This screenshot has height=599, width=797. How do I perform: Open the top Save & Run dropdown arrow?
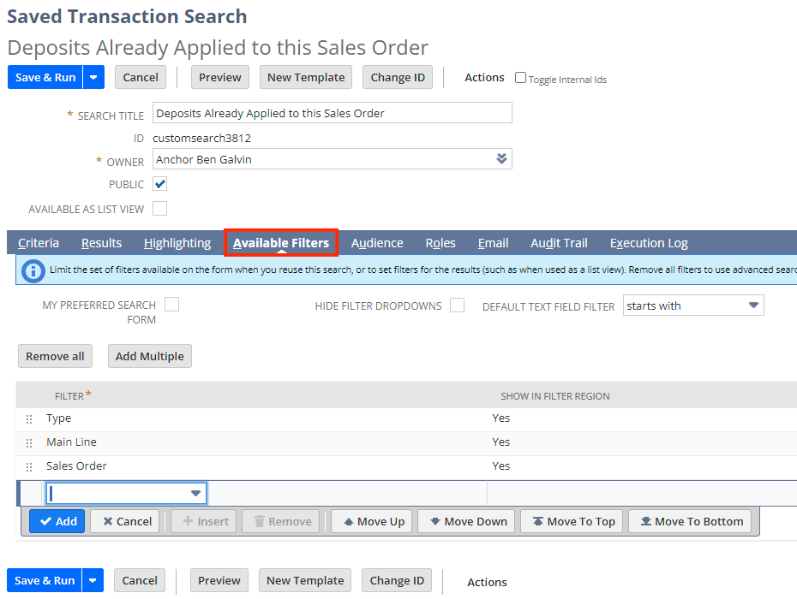(x=93, y=77)
